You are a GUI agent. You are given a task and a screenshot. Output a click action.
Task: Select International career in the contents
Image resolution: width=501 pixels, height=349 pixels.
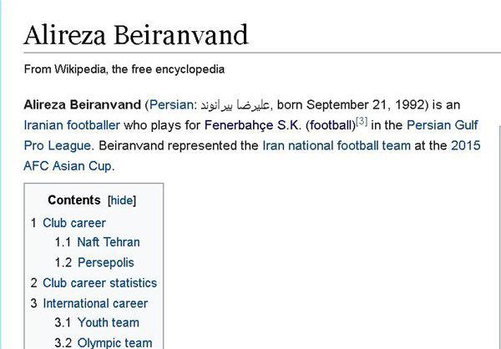(95, 303)
